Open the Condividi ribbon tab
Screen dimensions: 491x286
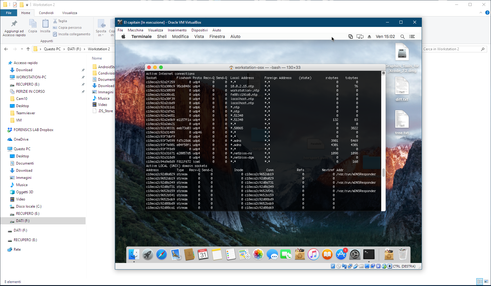pos(46,13)
